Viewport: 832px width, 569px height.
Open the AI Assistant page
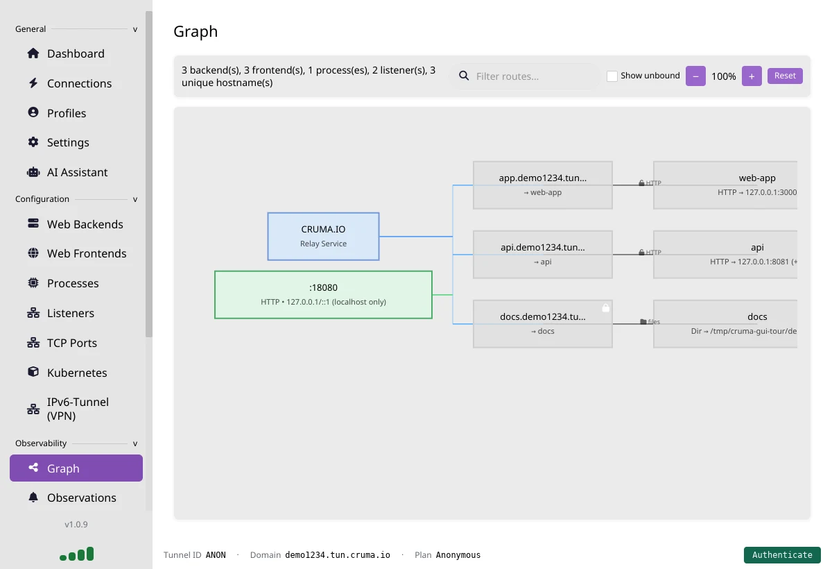76,172
